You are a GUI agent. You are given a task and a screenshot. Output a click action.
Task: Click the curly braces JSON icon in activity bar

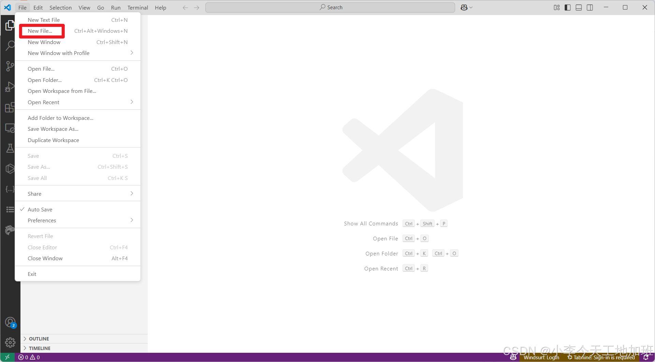point(10,189)
